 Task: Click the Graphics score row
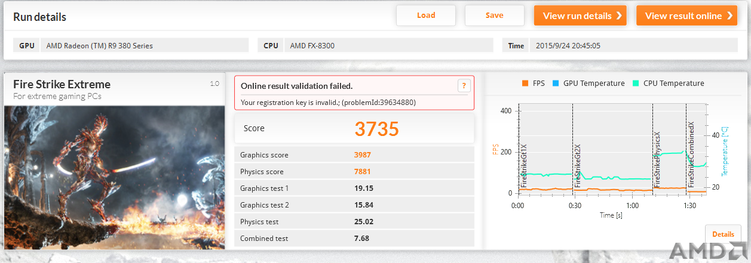tap(354, 155)
